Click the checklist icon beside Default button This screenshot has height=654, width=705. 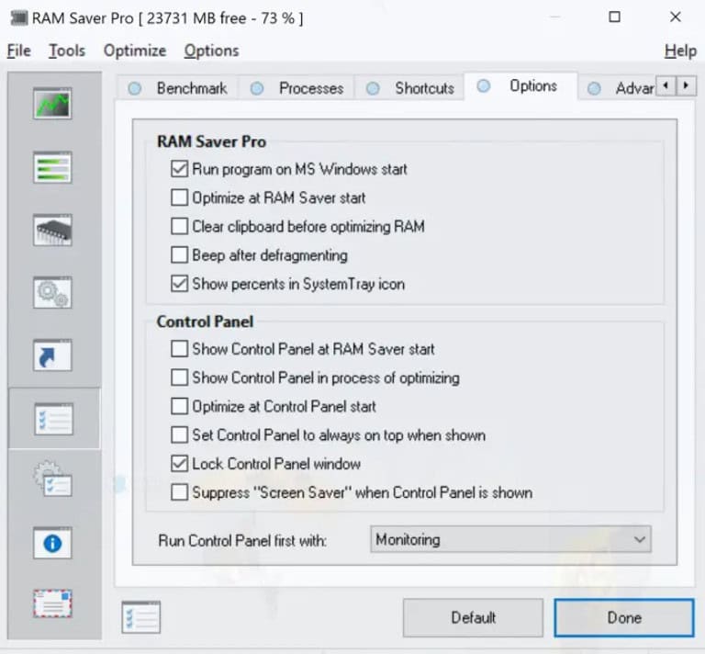coord(140,616)
